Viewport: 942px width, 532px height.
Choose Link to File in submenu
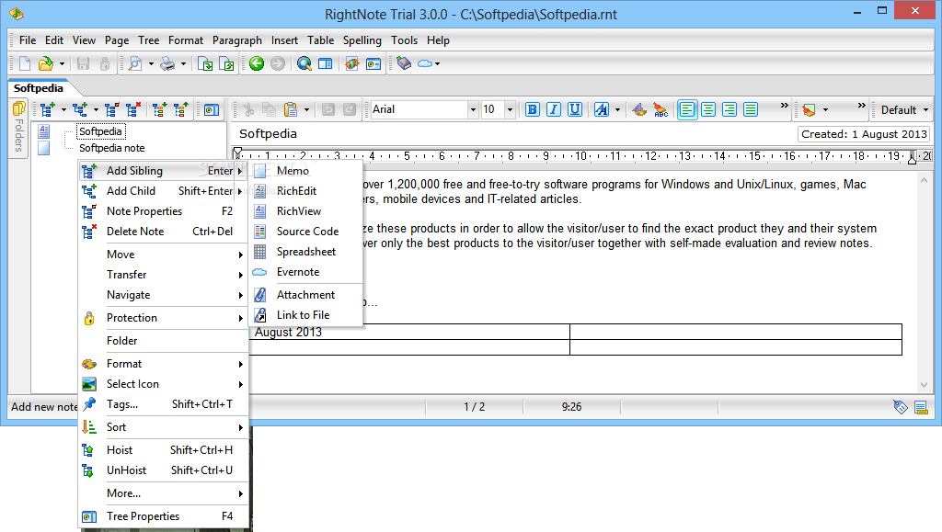(305, 315)
